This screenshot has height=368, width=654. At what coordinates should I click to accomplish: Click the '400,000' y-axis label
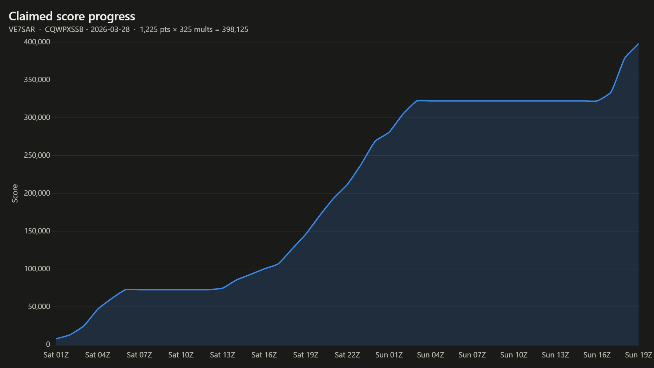click(x=37, y=42)
